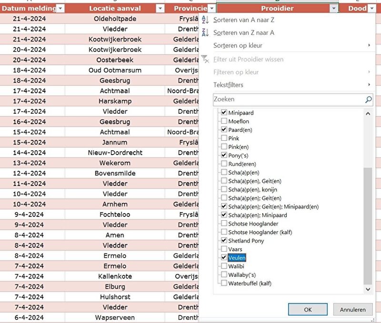Check the Schotse Hooglander checkbox
Image resolution: width=381 pixels, height=323 pixels.
[224, 223]
